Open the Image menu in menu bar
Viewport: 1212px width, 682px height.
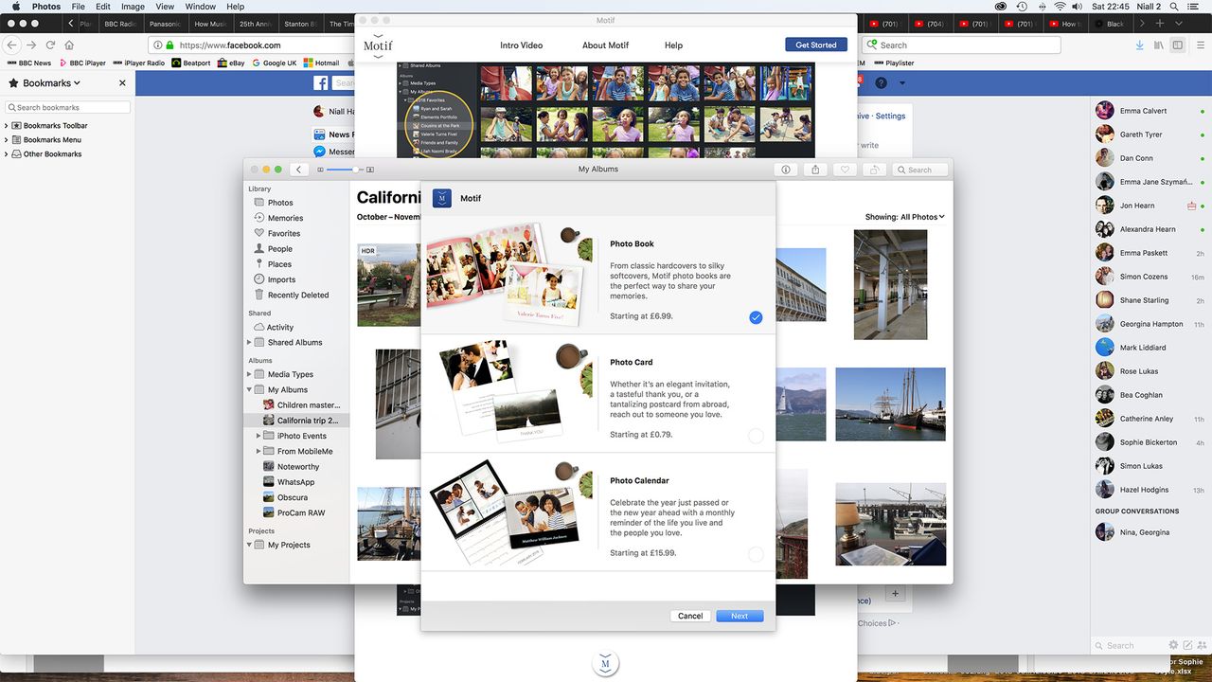133,7
